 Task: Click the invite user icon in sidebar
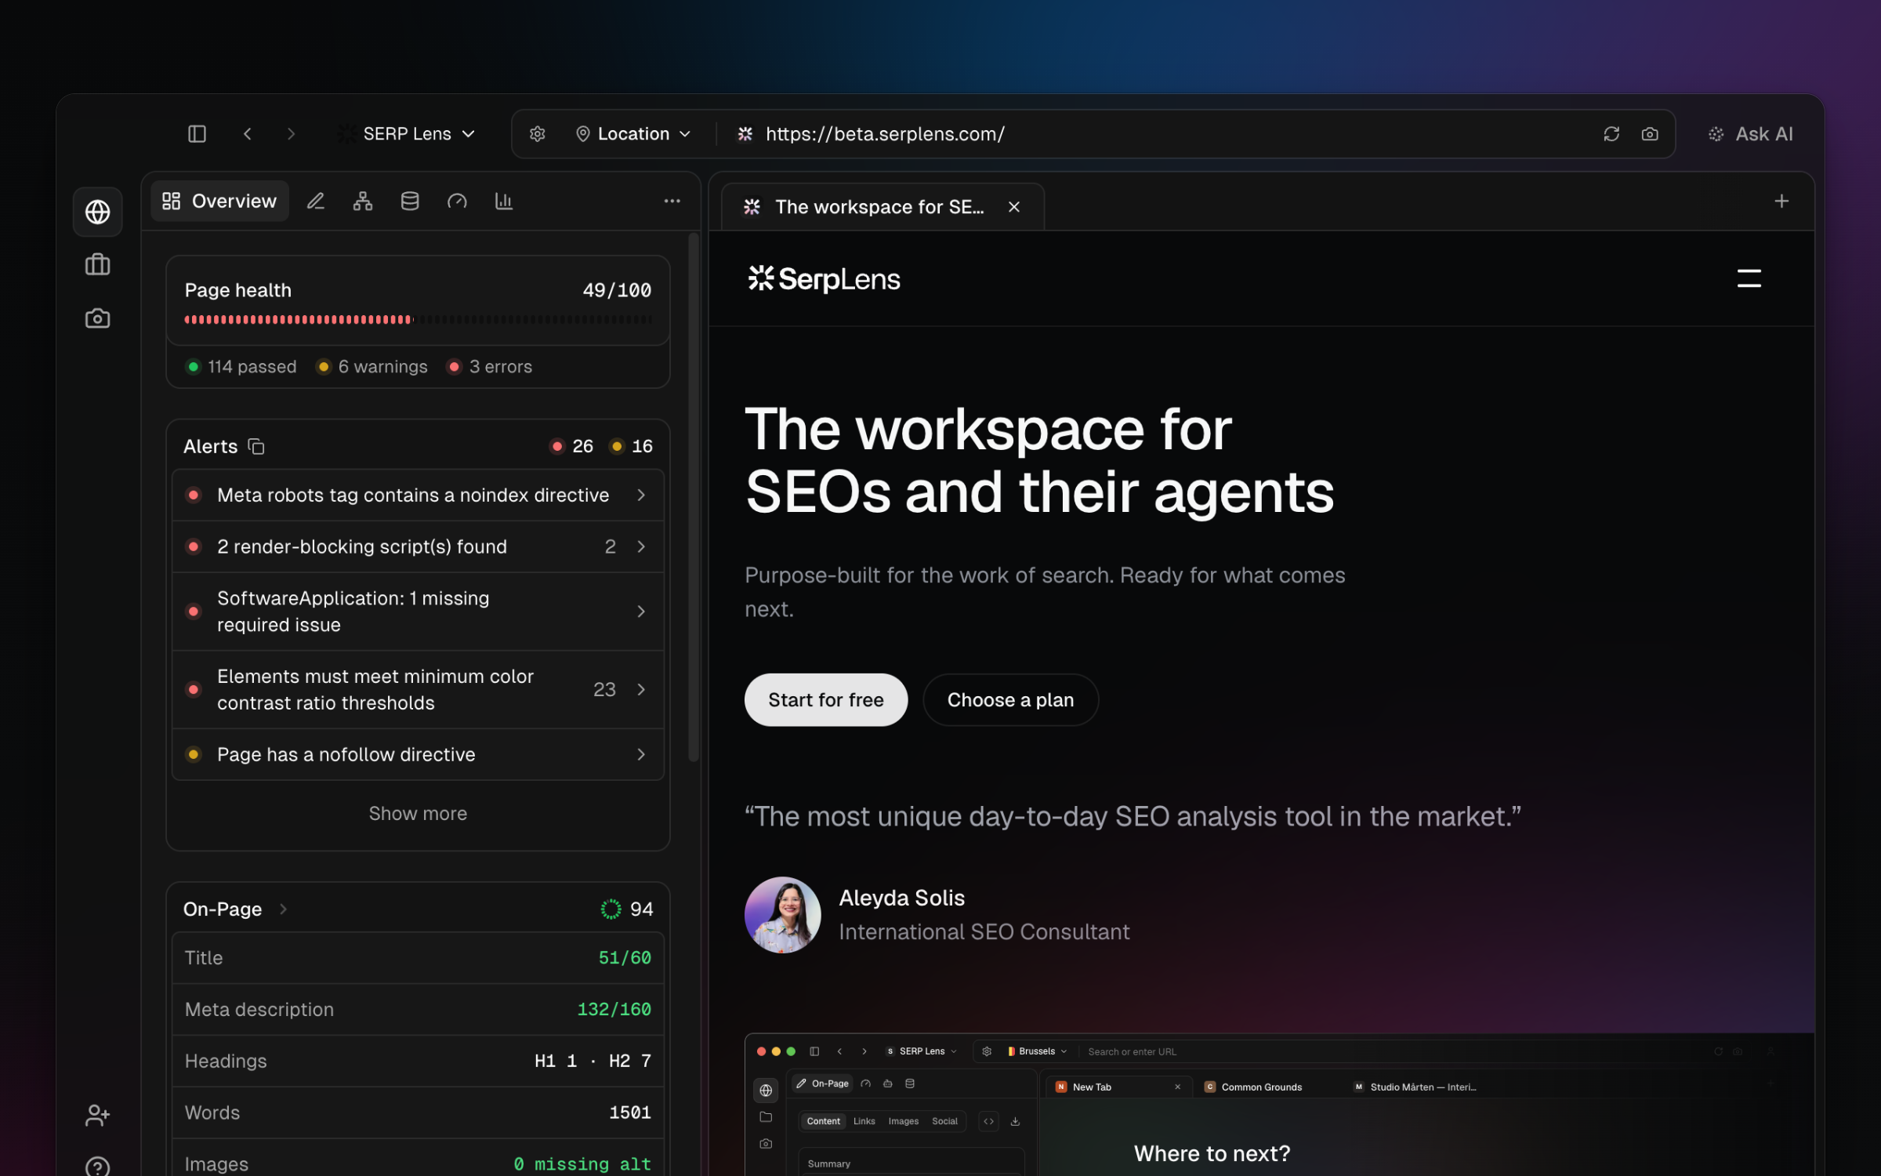(97, 1115)
